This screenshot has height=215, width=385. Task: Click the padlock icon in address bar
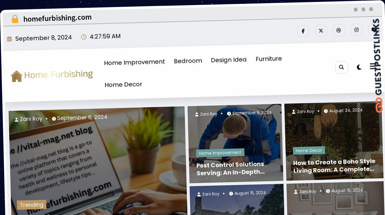pyautogui.click(x=15, y=19)
